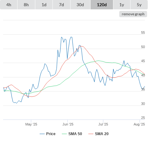
Task: Click the red SMA 20 legend marker
Action: click(91, 134)
